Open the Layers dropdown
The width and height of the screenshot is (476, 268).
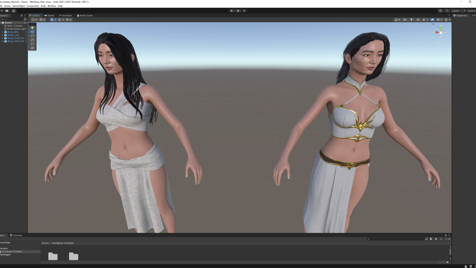[458, 11]
